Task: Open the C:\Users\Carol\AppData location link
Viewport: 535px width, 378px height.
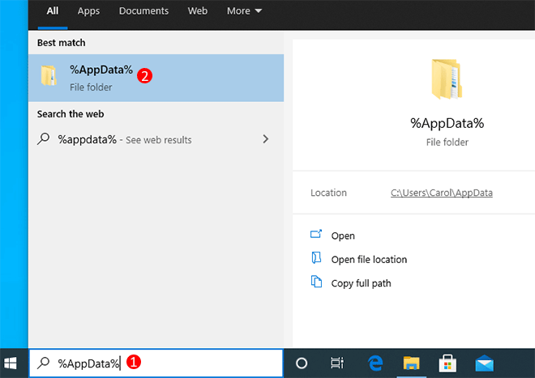Action: [442, 193]
